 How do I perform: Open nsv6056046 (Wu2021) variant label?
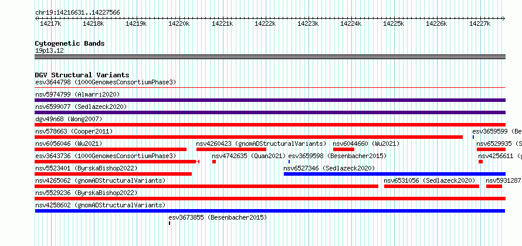click(69, 143)
